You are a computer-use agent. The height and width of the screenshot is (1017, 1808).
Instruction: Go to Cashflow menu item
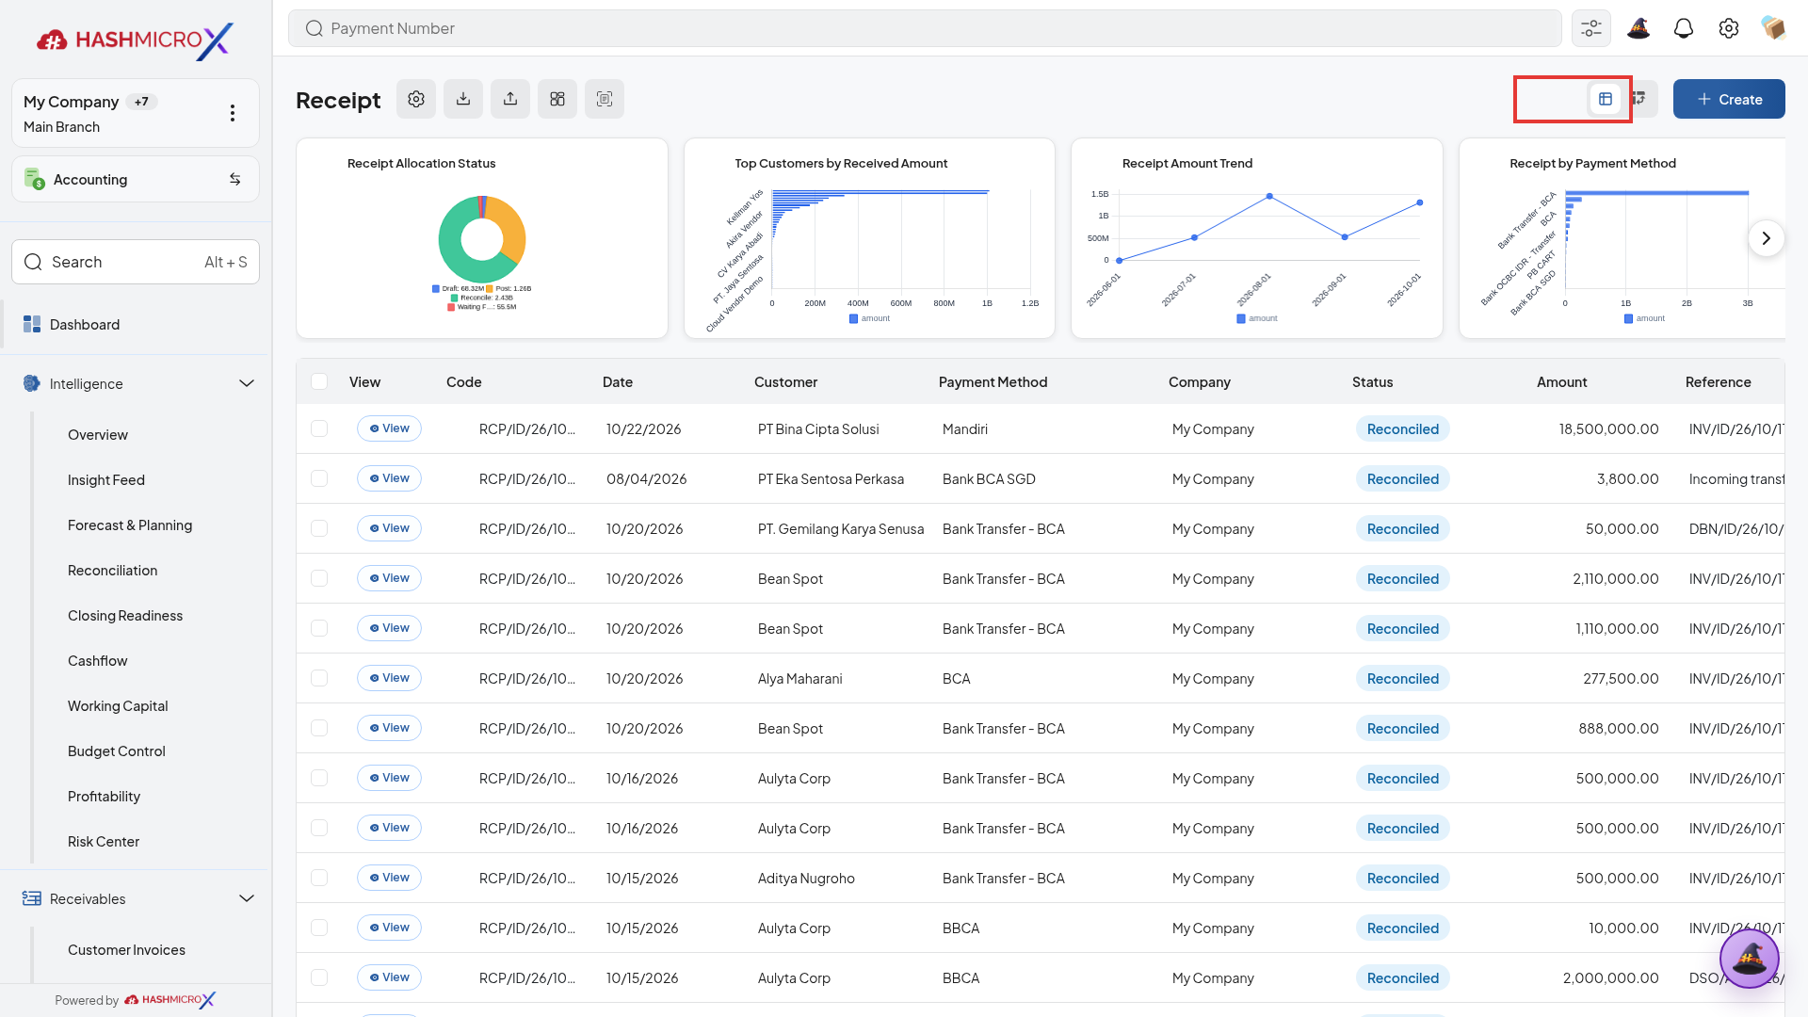point(98,660)
